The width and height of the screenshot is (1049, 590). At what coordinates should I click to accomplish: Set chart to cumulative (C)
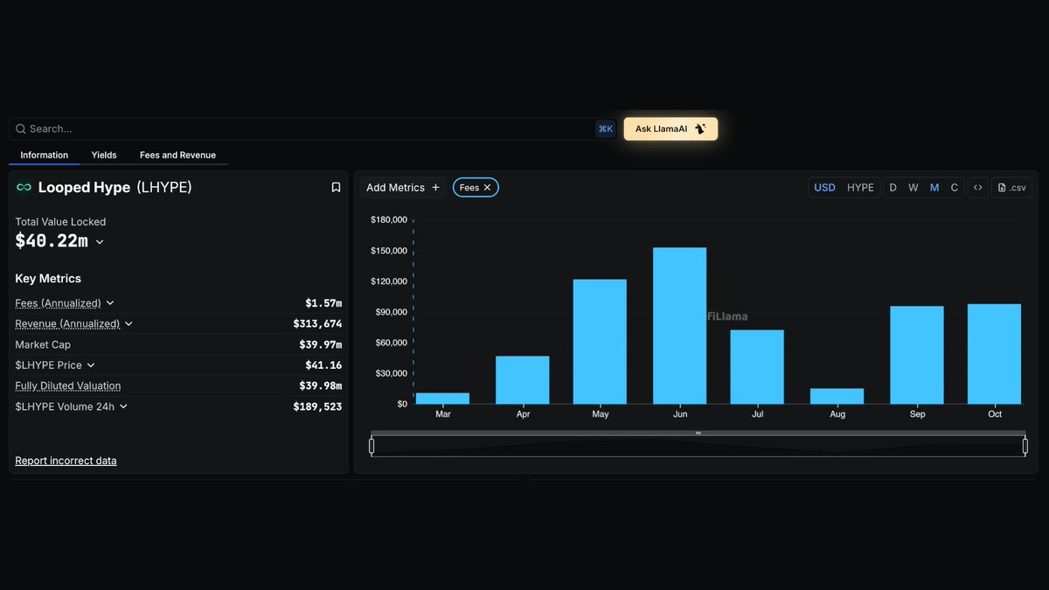[x=955, y=187]
